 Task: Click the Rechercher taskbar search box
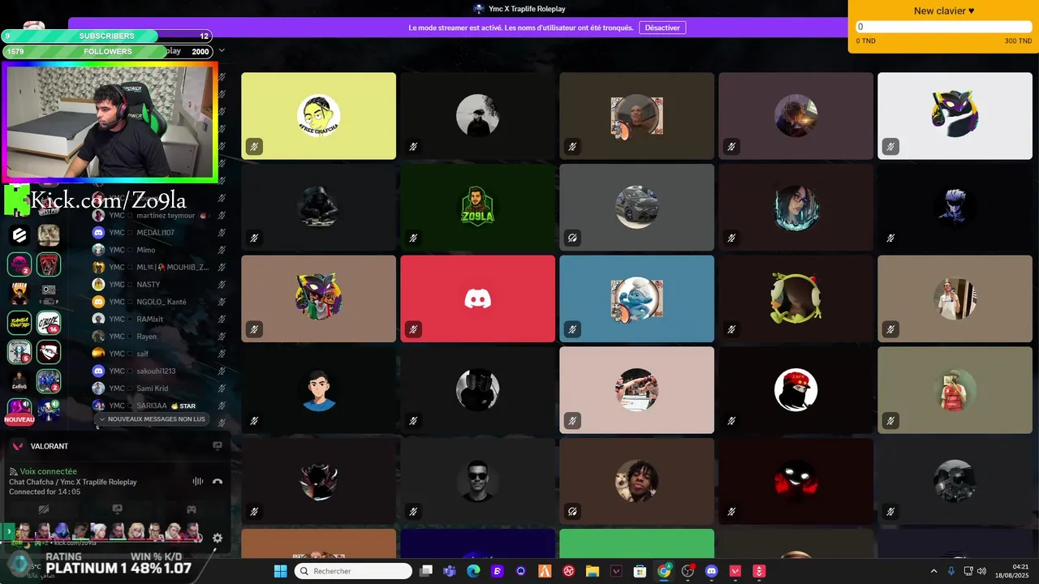click(353, 571)
